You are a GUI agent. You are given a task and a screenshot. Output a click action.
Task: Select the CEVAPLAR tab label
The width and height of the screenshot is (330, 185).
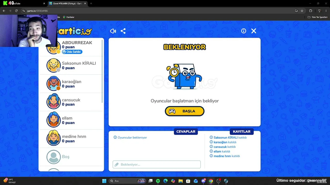coord(186,132)
